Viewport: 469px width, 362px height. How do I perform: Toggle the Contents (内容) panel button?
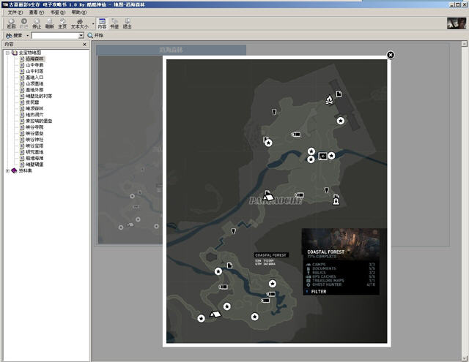pos(102,23)
